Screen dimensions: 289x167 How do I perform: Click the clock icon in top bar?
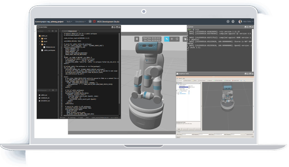click(233, 22)
